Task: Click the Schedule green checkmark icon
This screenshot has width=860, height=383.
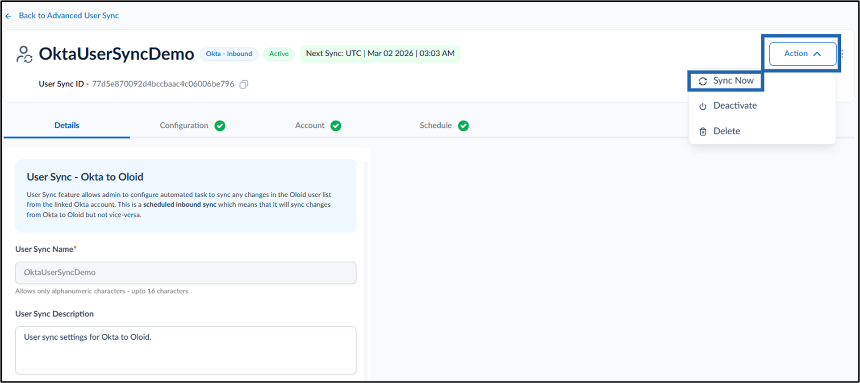Action: [x=463, y=126]
